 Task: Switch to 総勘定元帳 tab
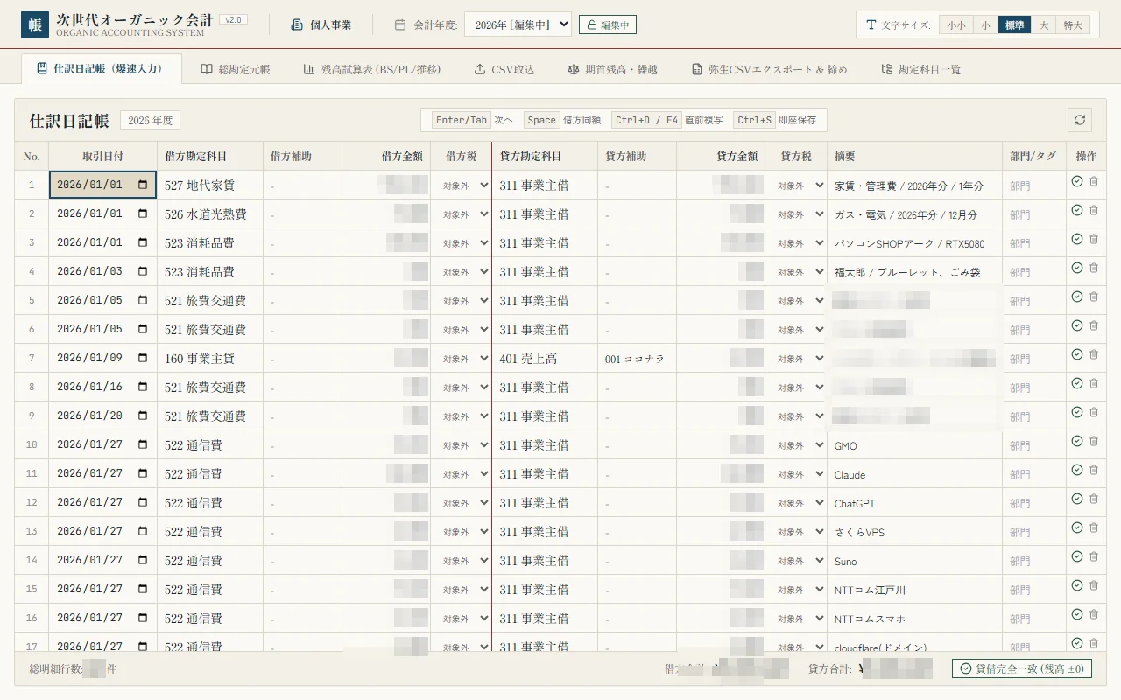click(235, 69)
